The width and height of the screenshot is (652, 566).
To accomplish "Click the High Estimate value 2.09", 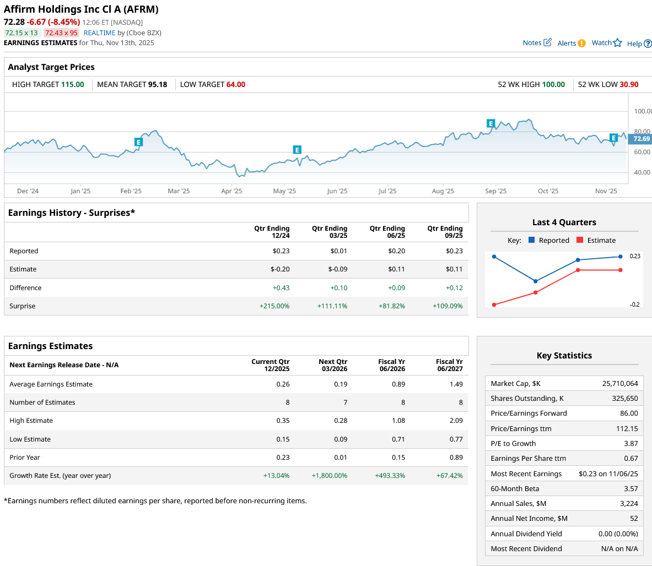I will [x=456, y=420].
